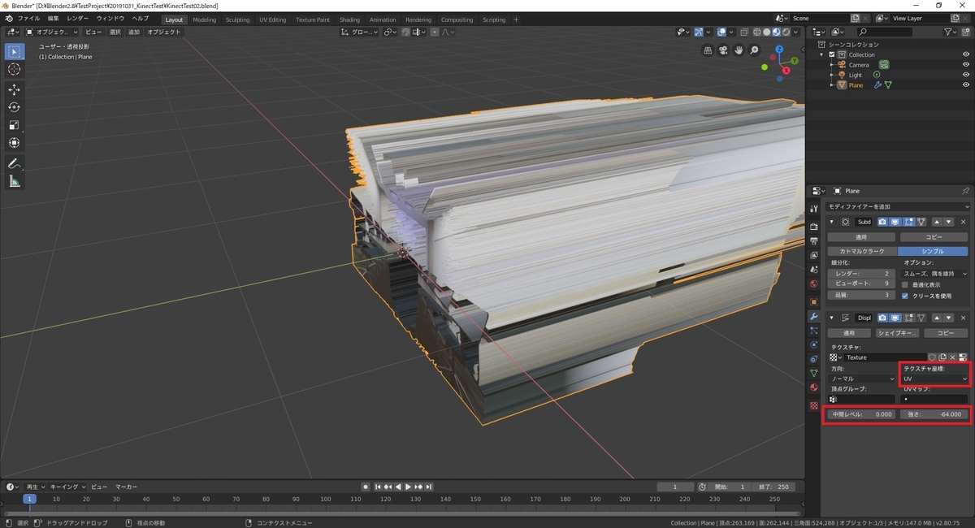Switch to wireframe viewport shading
This screenshot has width=975, height=528.
point(756,32)
